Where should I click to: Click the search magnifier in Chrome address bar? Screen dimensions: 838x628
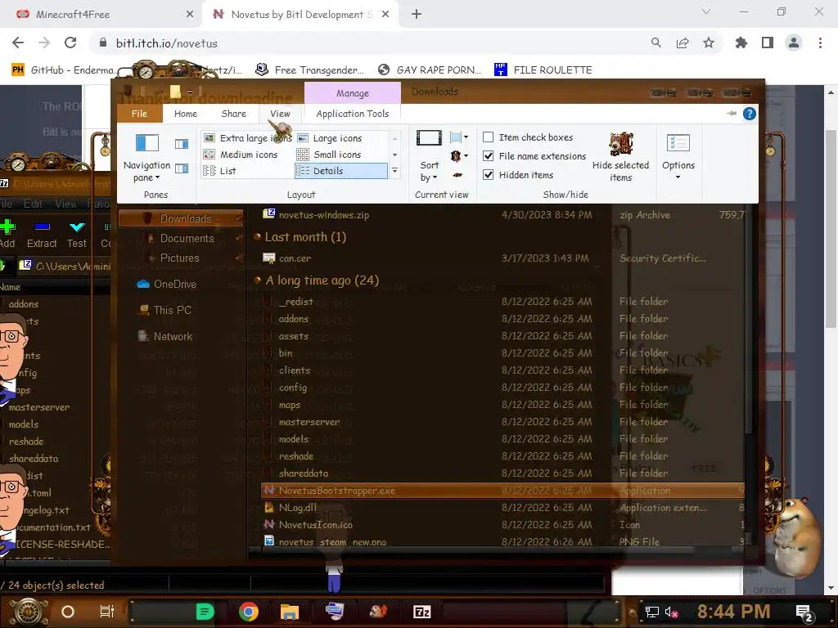pyautogui.click(x=656, y=43)
